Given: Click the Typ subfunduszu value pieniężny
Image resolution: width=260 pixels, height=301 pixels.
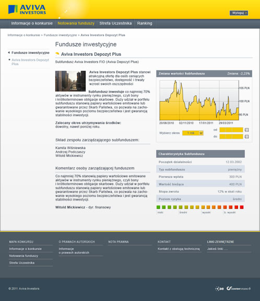Looking at the screenshot, I should pos(235,169).
